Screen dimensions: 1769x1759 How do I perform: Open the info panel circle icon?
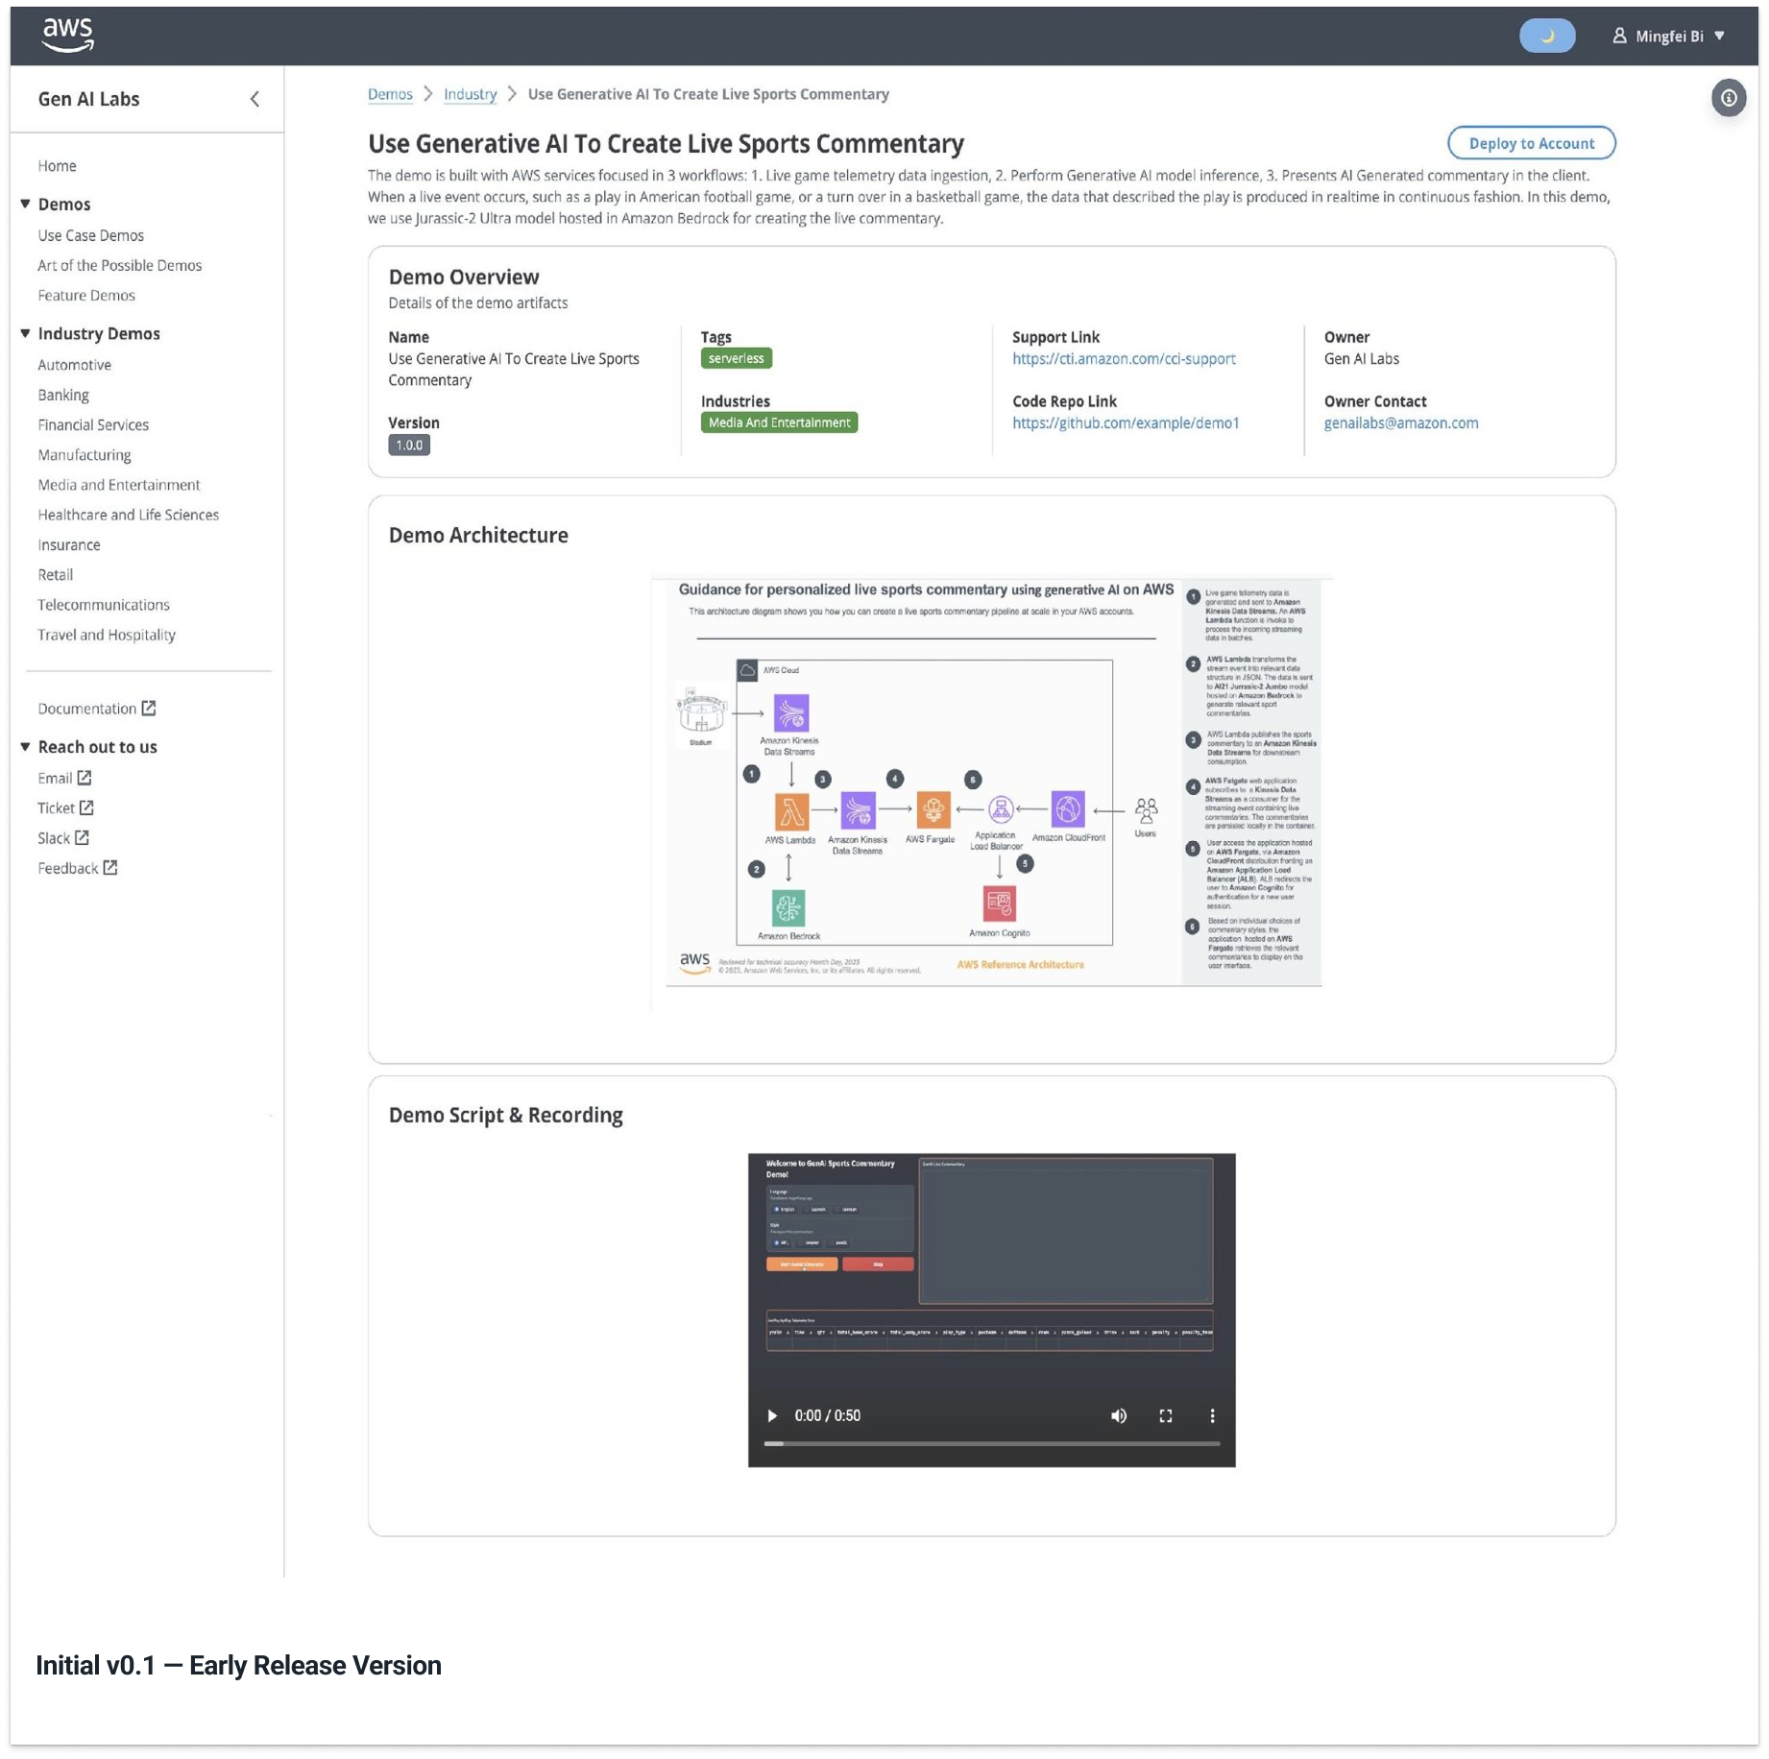click(x=1728, y=98)
